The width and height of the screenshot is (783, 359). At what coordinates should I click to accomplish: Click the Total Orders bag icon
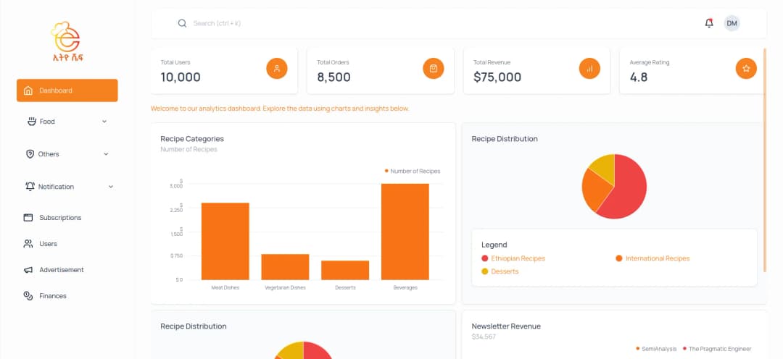[x=434, y=68]
